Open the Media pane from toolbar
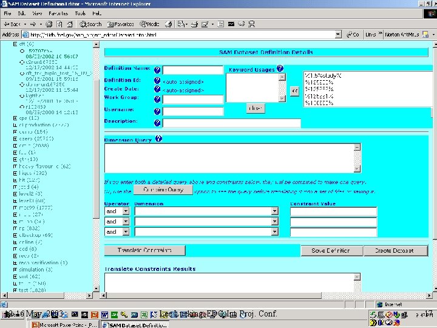This screenshot has height=328, width=437. point(149,24)
